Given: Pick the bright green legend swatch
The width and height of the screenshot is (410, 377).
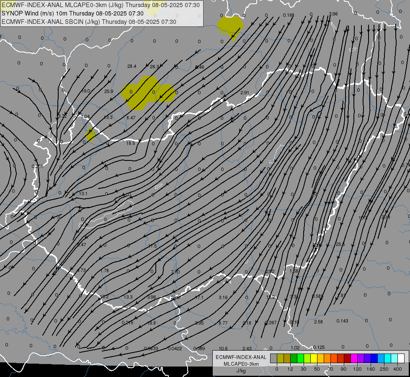Looking at the screenshot, I should click(300, 358).
